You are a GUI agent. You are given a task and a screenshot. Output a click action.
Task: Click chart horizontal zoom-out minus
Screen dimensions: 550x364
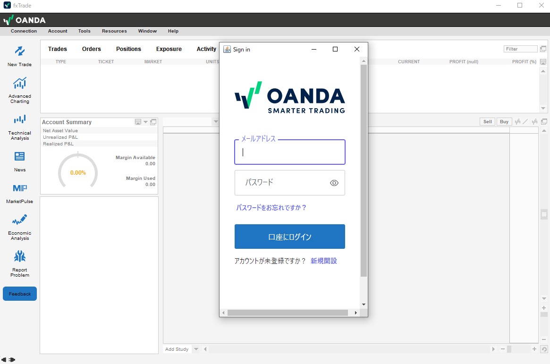(503, 349)
